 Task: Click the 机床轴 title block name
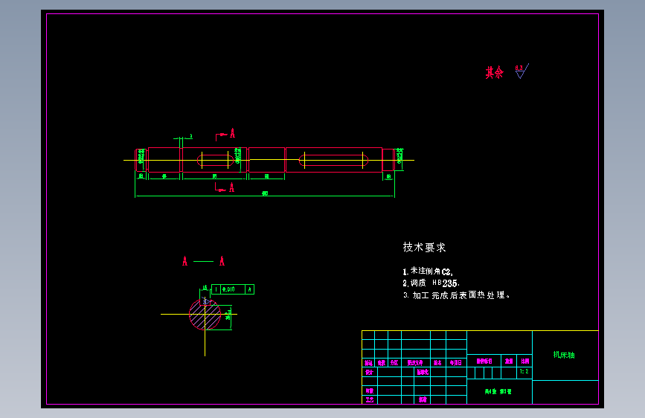tap(564, 355)
